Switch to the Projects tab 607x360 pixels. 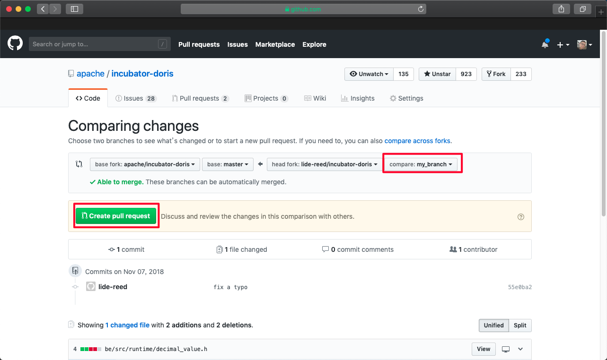(266, 98)
